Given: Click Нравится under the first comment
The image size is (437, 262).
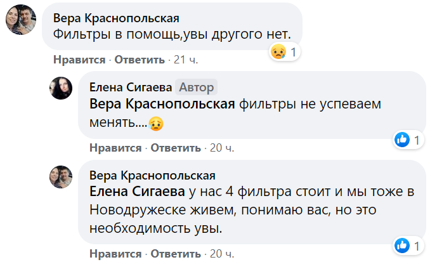Looking at the screenshot, I should 79,60.
